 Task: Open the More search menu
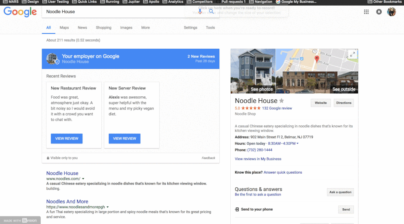tap(145, 27)
